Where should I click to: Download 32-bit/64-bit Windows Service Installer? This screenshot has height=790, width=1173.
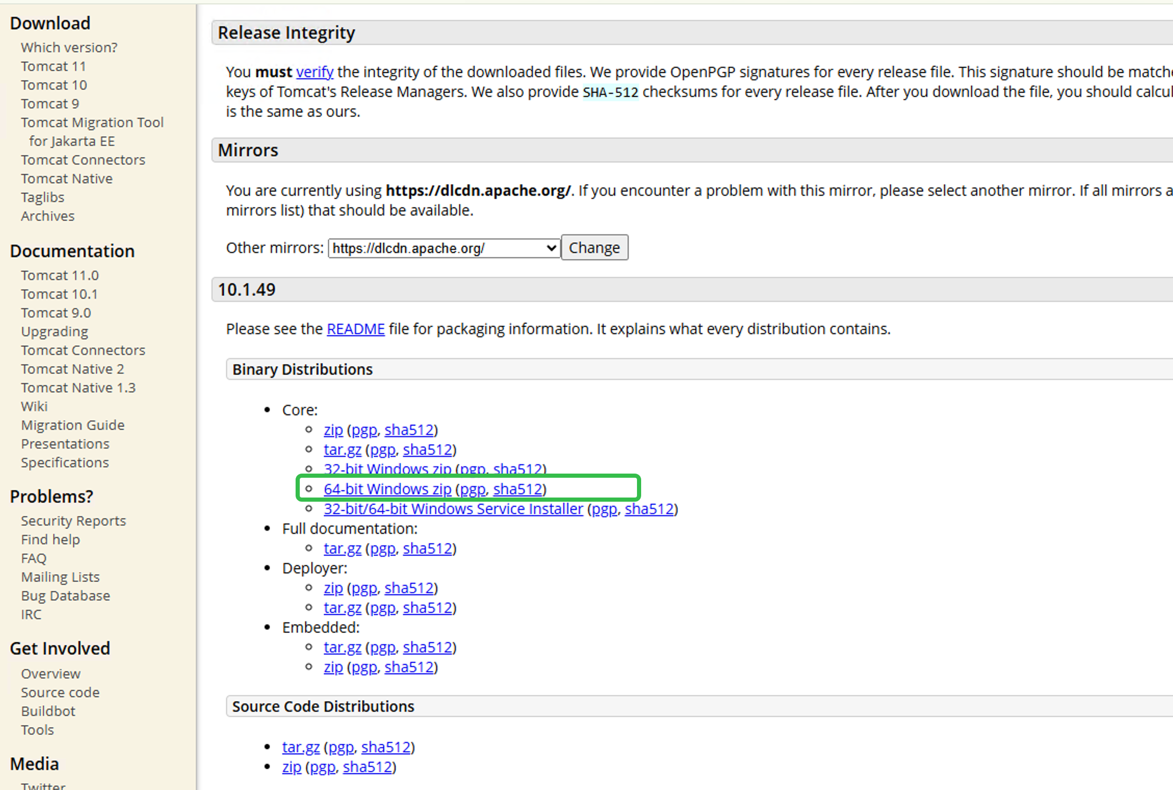(453, 509)
